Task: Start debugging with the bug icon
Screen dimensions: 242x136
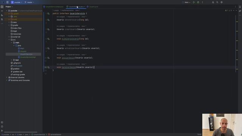Action: 198,2
